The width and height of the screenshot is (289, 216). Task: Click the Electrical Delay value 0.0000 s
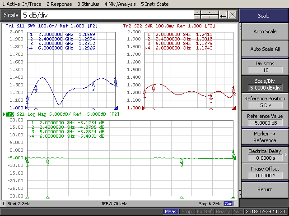(x=265, y=158)
